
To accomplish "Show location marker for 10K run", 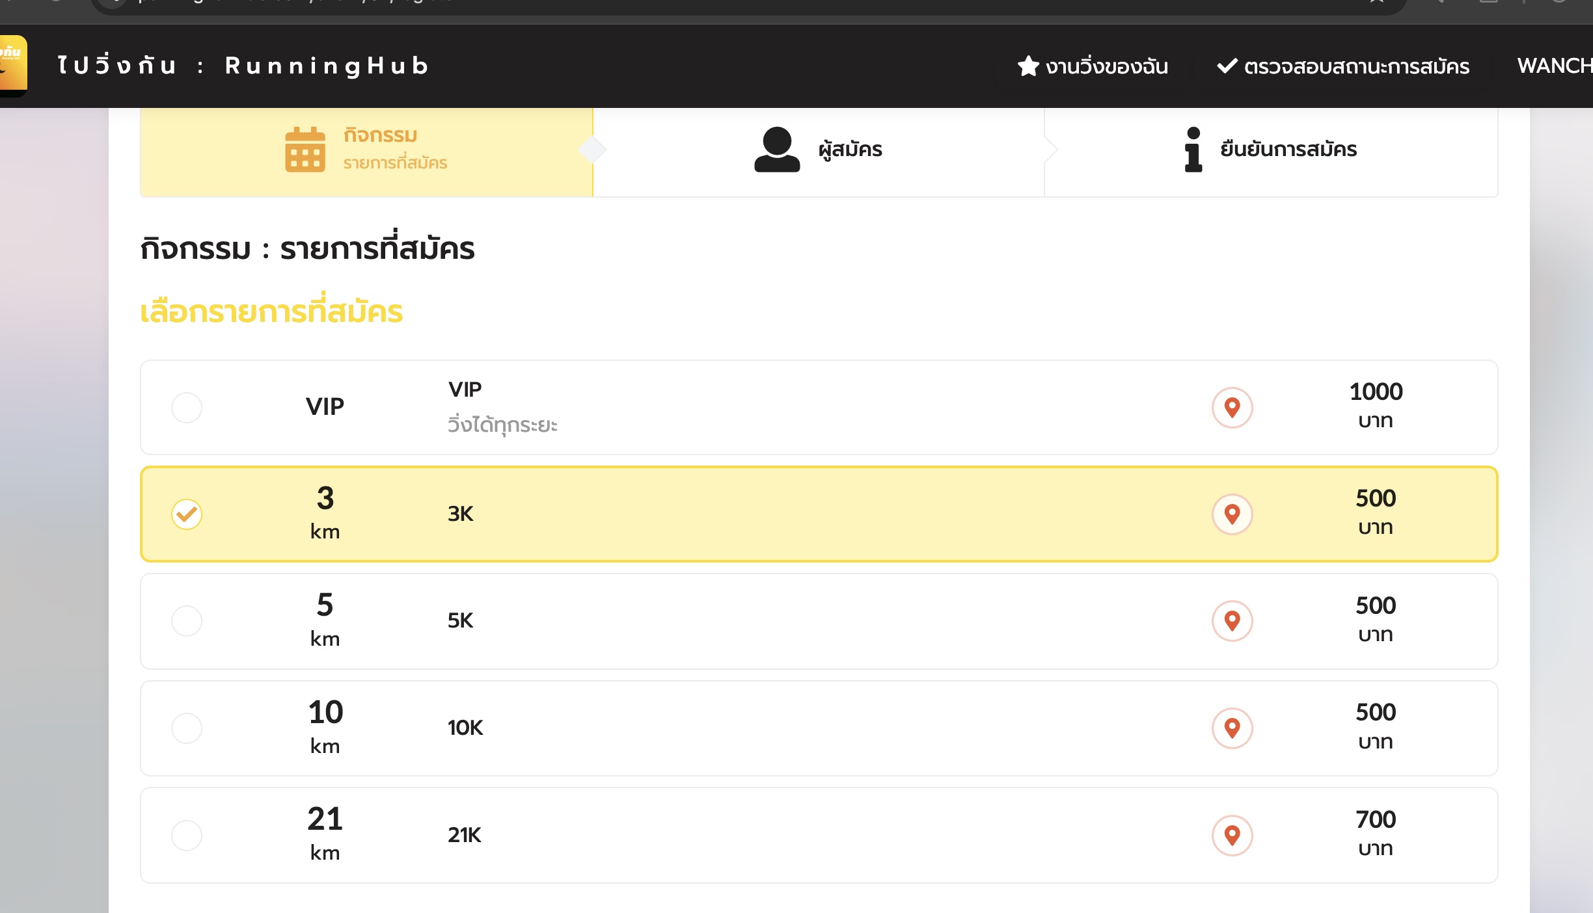I will coord(1232,728).
